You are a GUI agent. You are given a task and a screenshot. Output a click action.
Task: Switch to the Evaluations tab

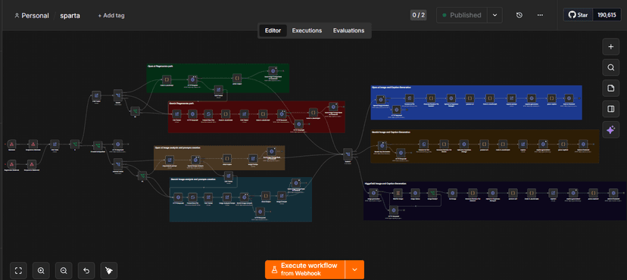click(x=348, y=30)
